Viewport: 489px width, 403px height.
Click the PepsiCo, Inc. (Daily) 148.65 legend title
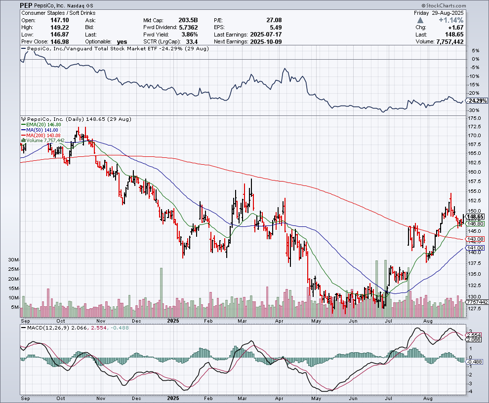tap(79, 119)
